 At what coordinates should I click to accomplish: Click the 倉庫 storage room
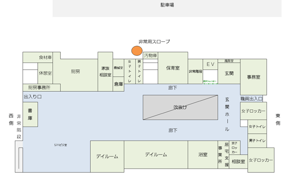(x=118, y=84)
